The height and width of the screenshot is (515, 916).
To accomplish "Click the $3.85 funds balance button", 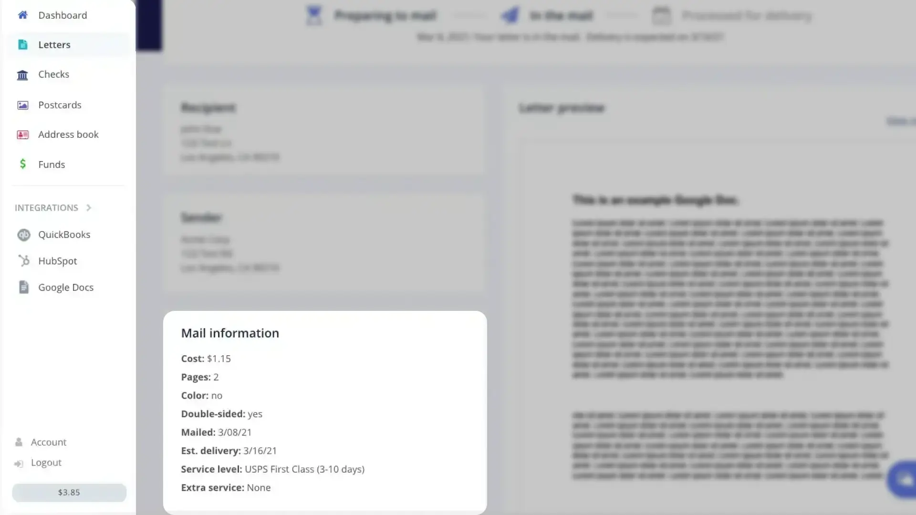I will click(x=69, y=492).
